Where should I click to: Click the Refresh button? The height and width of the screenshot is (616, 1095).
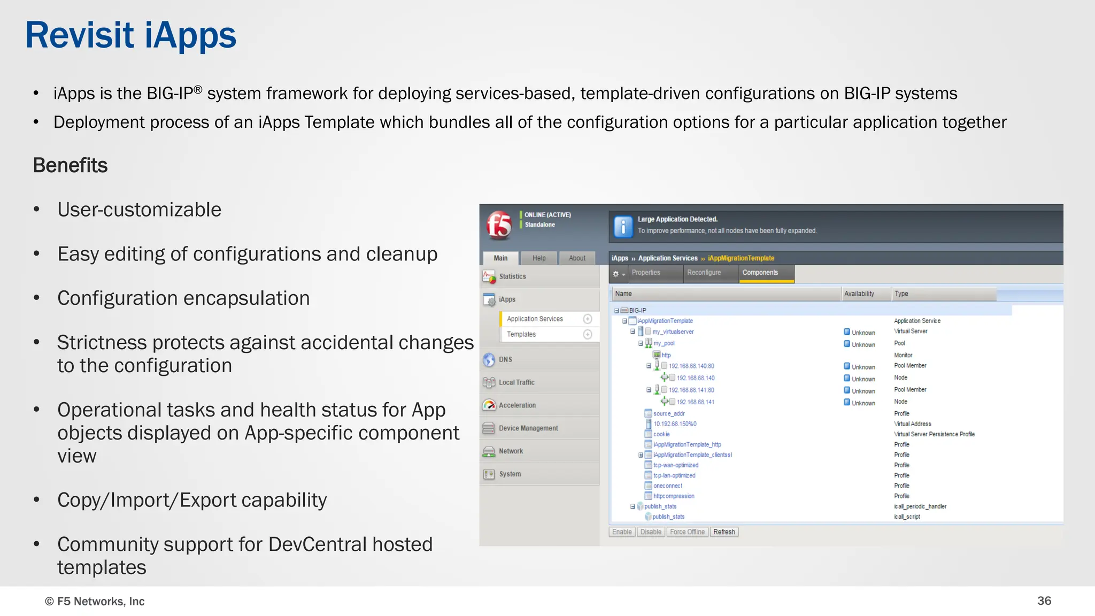724,532
